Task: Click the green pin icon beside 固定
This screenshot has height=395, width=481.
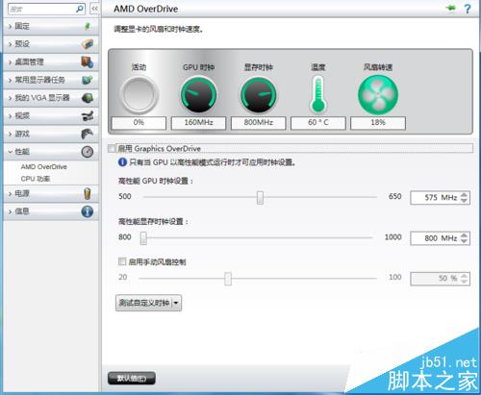Action: (x=88, y=26)
